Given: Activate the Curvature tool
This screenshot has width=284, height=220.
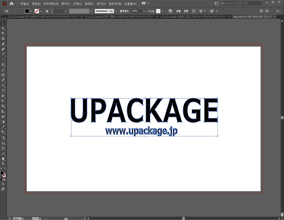Looking at the screenshot, I should coord(3,49).
